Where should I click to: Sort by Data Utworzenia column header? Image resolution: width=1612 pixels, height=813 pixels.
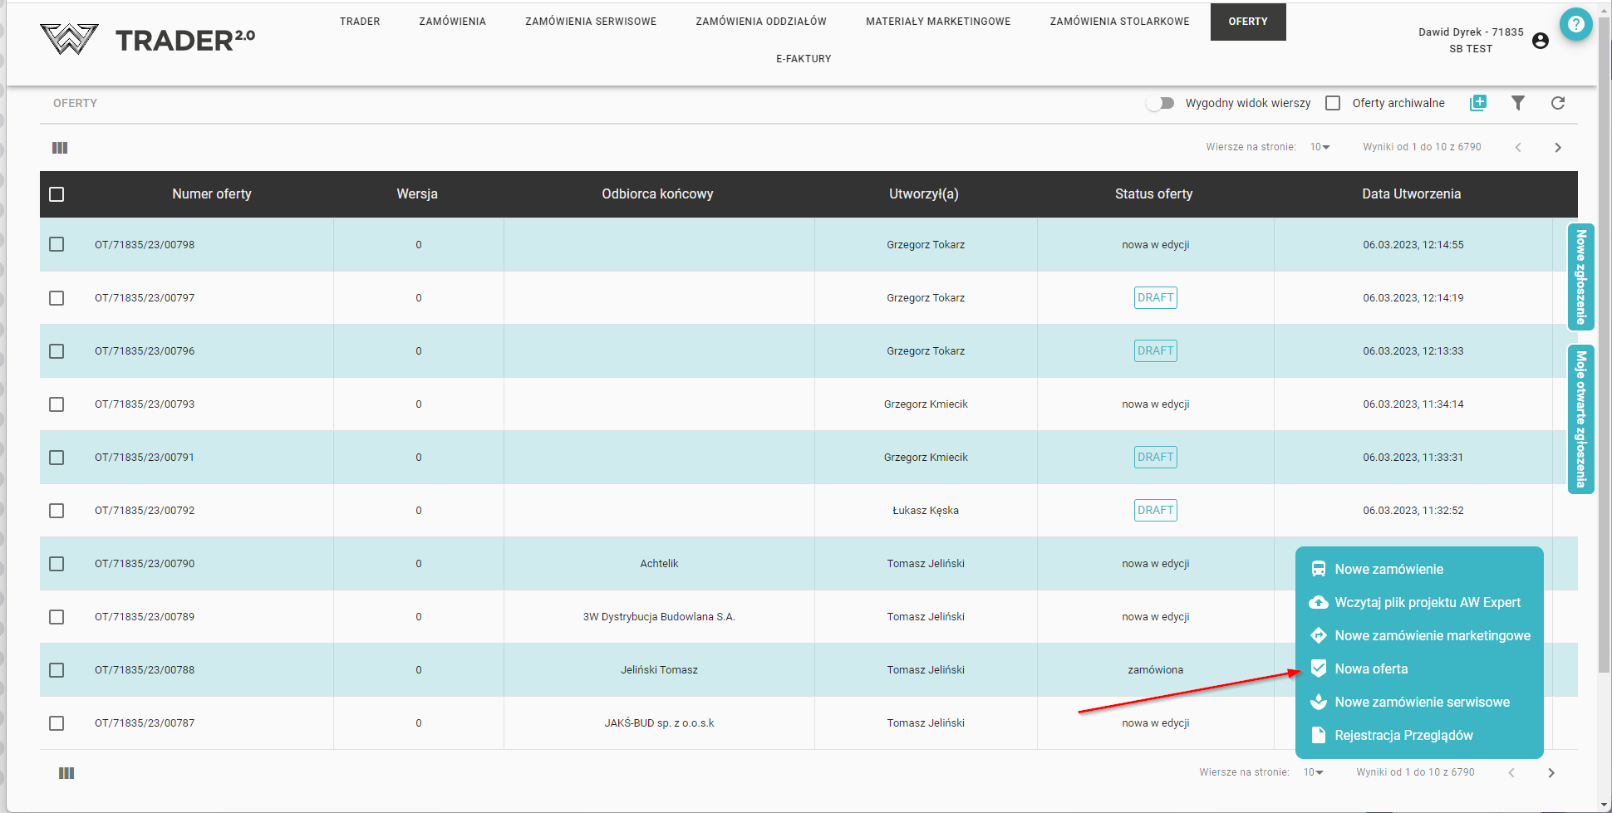[1411, 194]
